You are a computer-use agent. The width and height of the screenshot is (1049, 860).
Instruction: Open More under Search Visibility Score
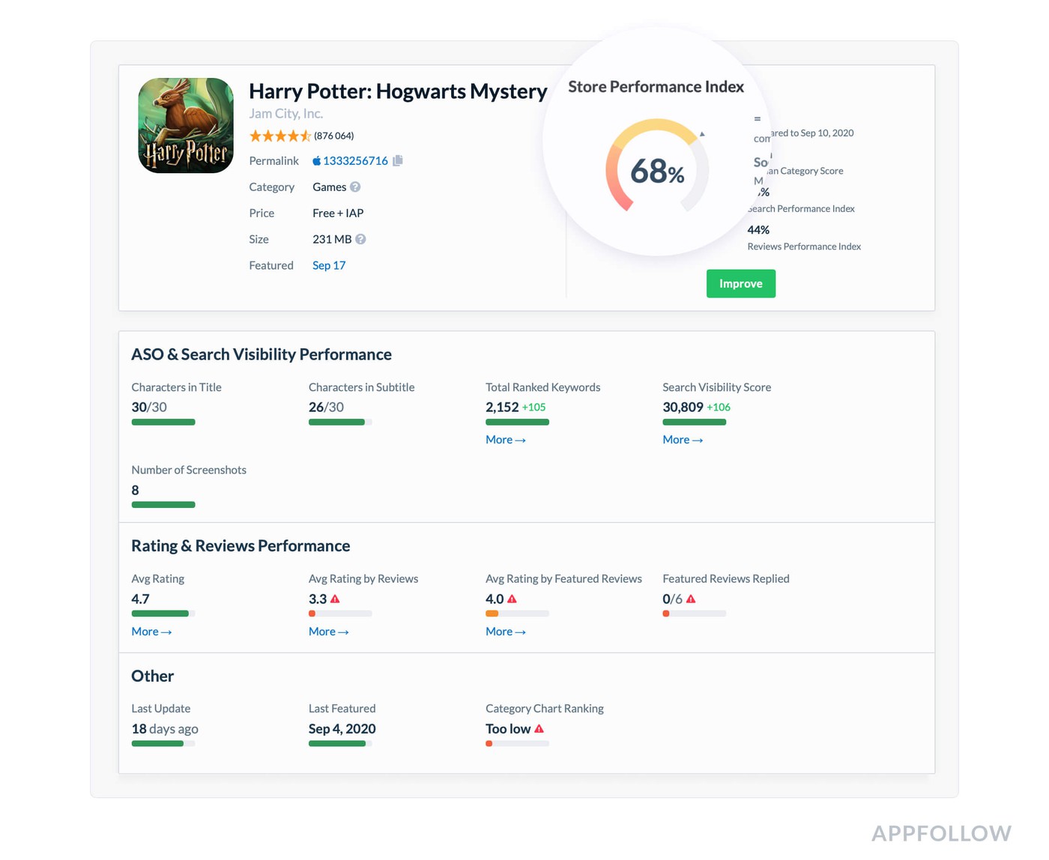[x=683, y=440]
